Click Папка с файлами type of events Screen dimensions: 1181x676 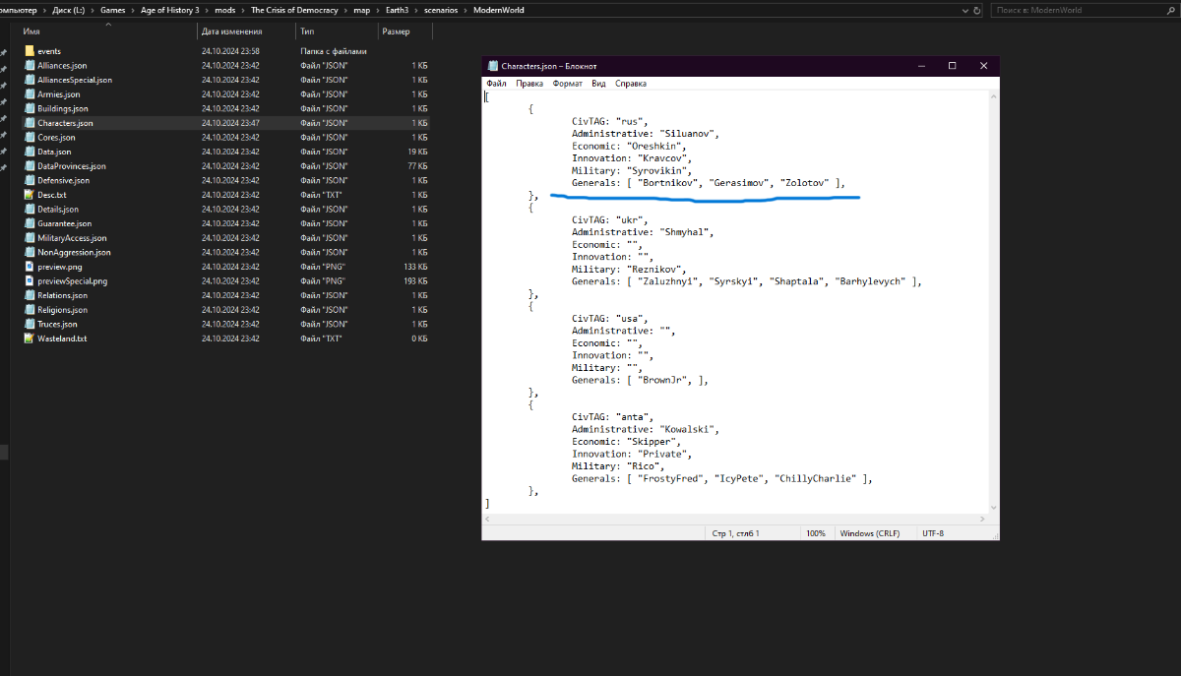click(x=333, y=51)
